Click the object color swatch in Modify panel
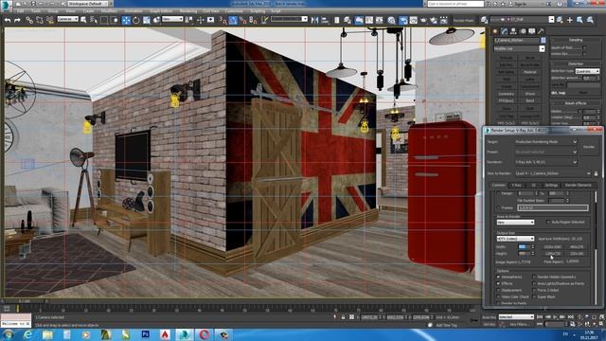This screenshot has height=341, width=606. coord(543,40)
